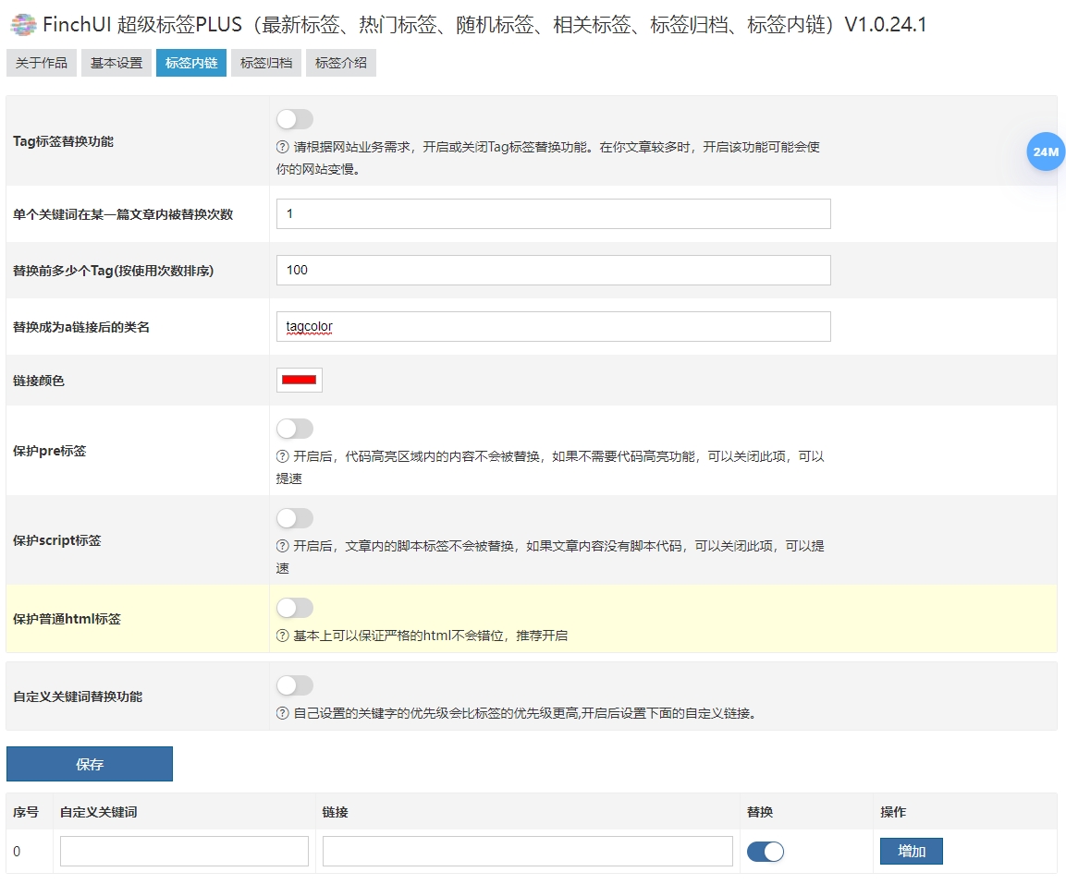Viewport: 1066px width, 884px height.
Task: Click help icon under Tag标签替换功能 toggle
Action: 282,147
